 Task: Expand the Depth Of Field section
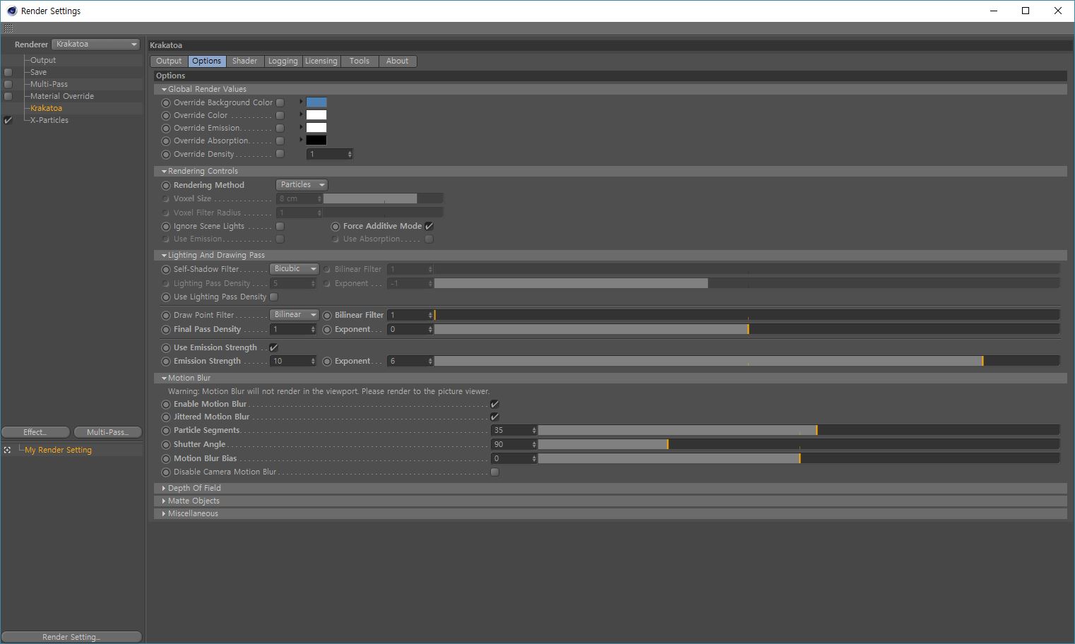coord(194,488)
